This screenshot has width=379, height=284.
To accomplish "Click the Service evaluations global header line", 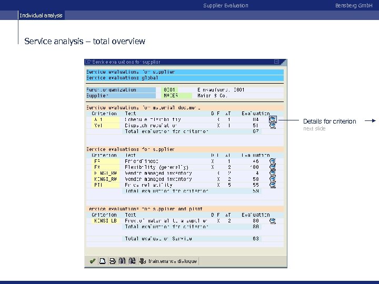I will pyautogui.click(x=185, y=78).
